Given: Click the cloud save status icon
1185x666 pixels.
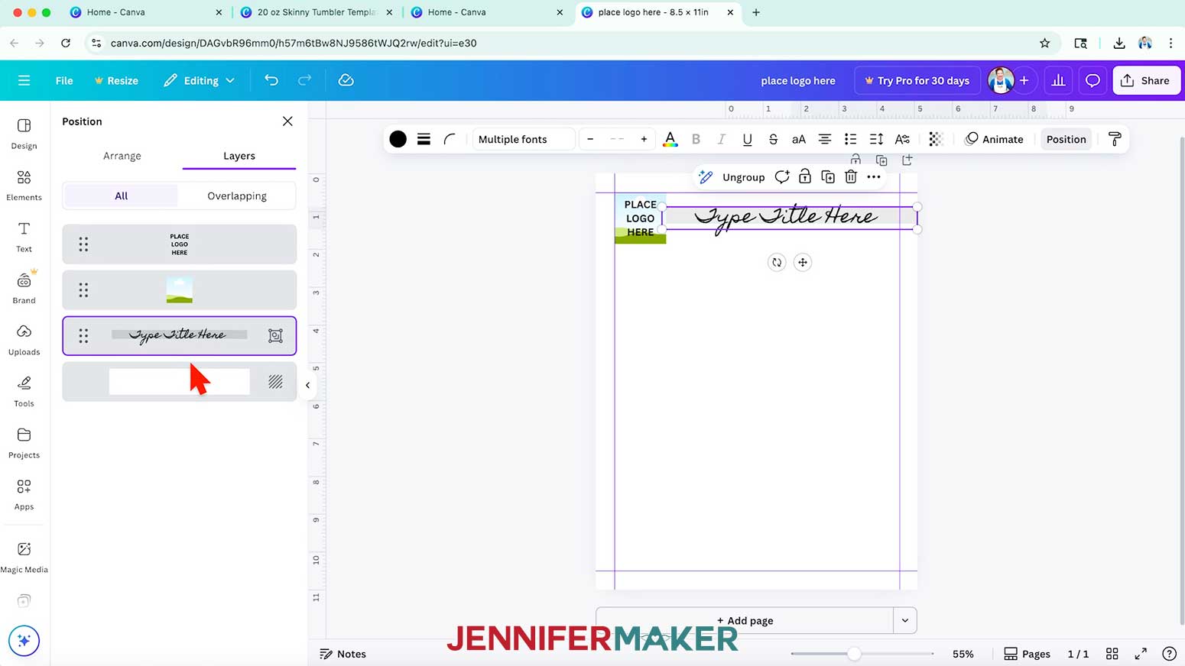Looking at the screenshot, I should coord(346,80).
